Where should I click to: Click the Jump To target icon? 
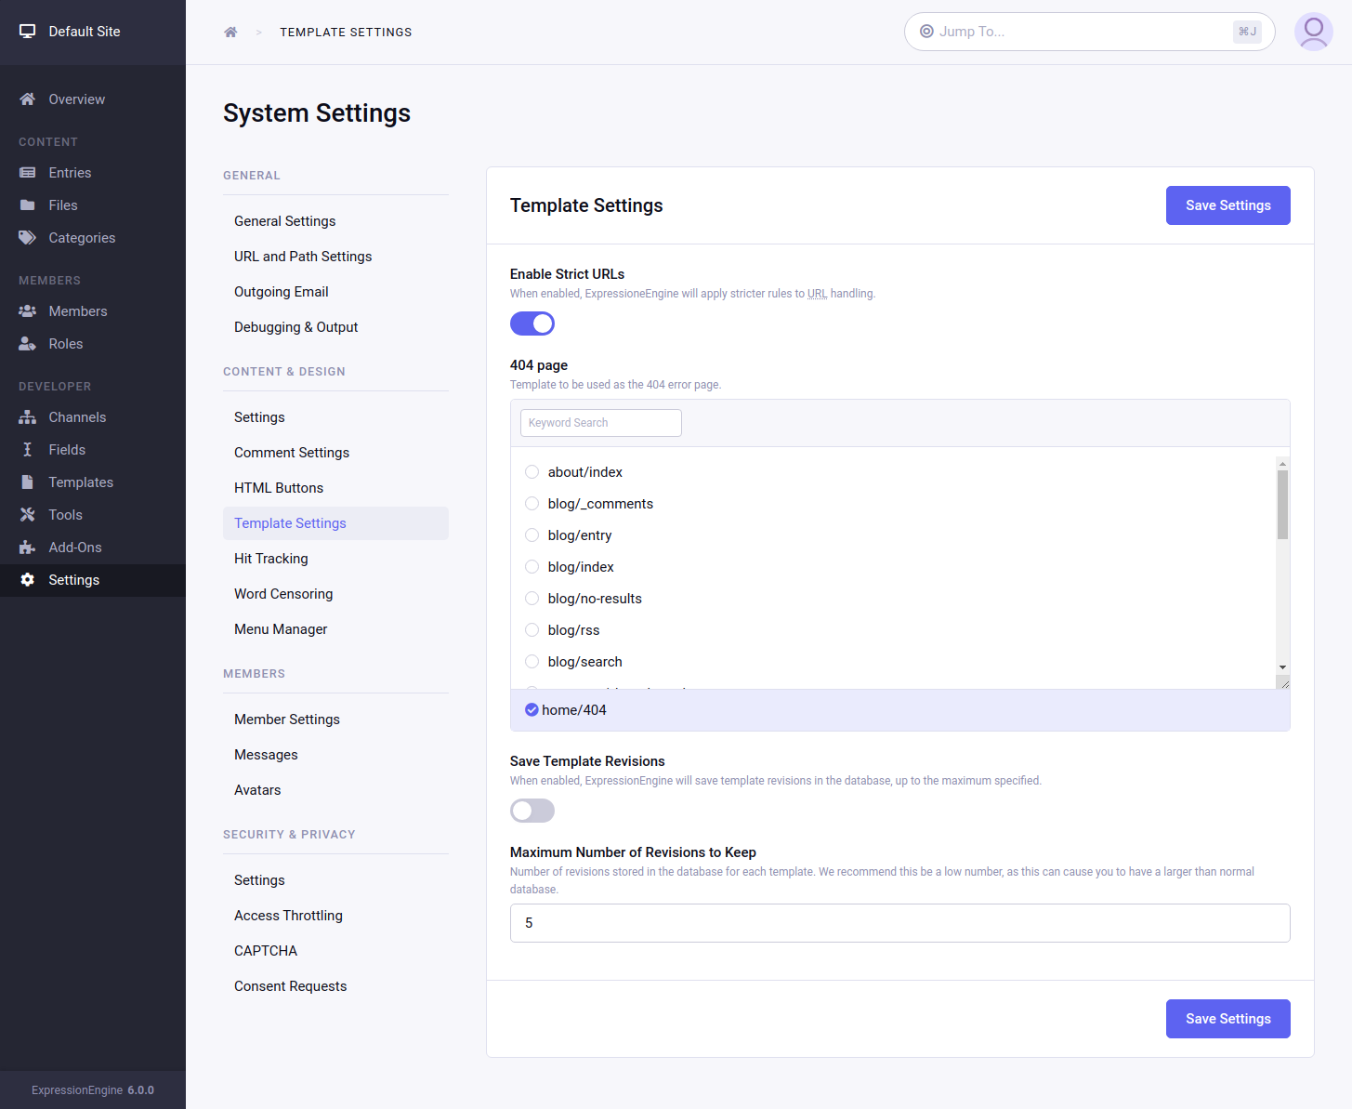pos(926,32)
